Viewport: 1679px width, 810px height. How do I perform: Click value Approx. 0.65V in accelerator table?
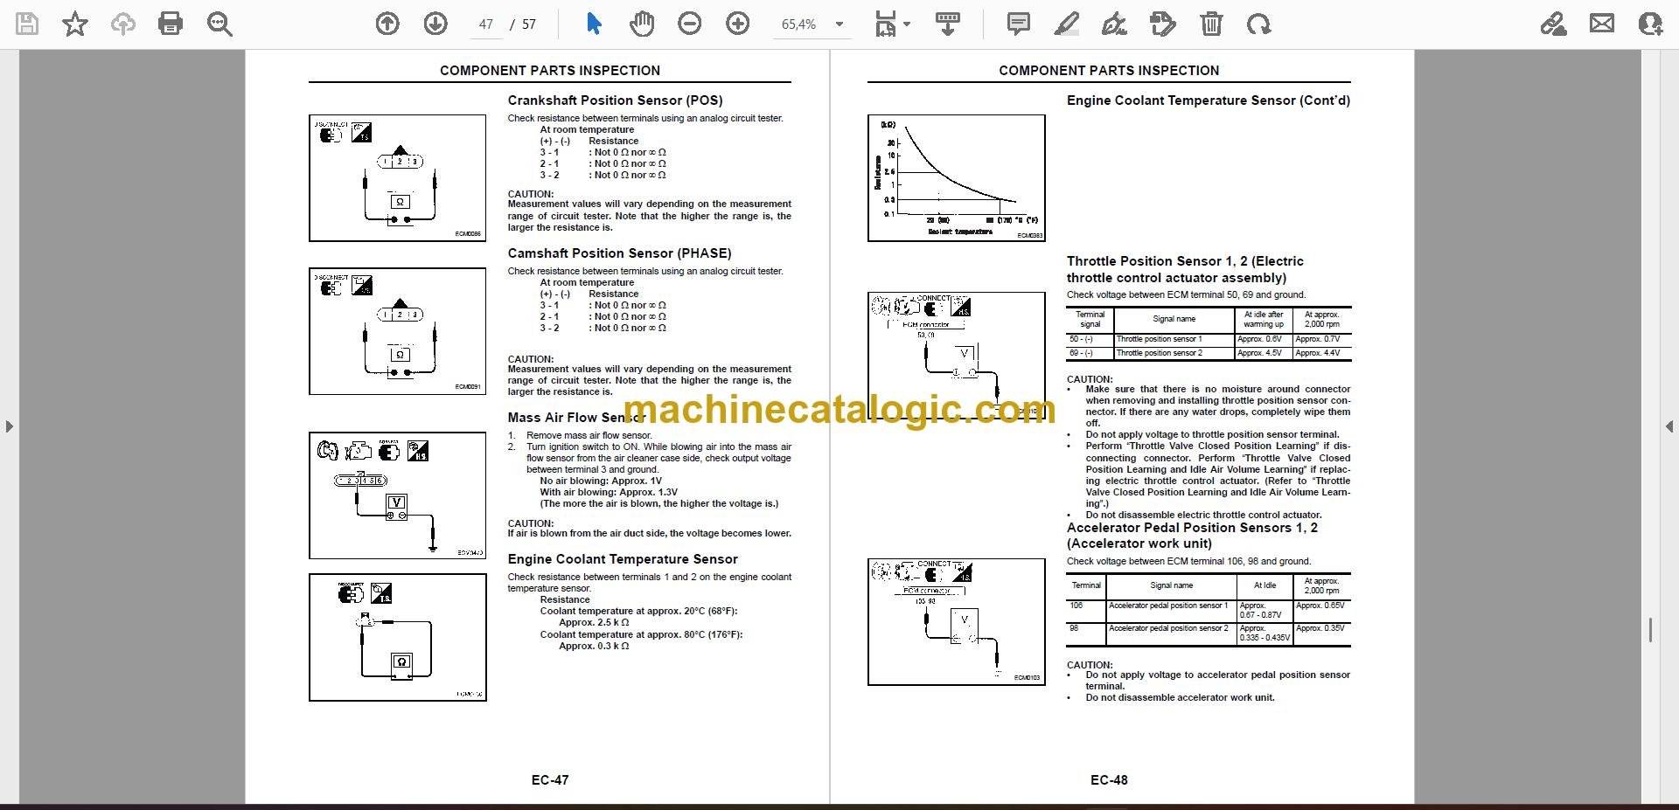[1320, 606]
